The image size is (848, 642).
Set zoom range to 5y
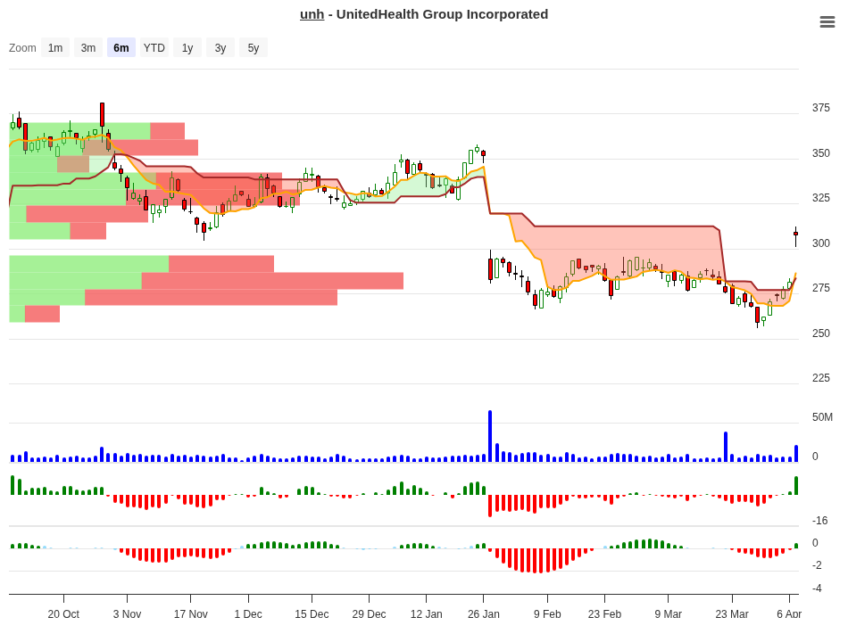point(254,47)
